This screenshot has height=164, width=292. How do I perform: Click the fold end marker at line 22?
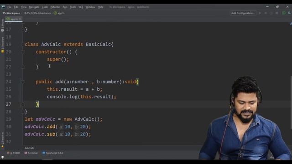point(23,67)
